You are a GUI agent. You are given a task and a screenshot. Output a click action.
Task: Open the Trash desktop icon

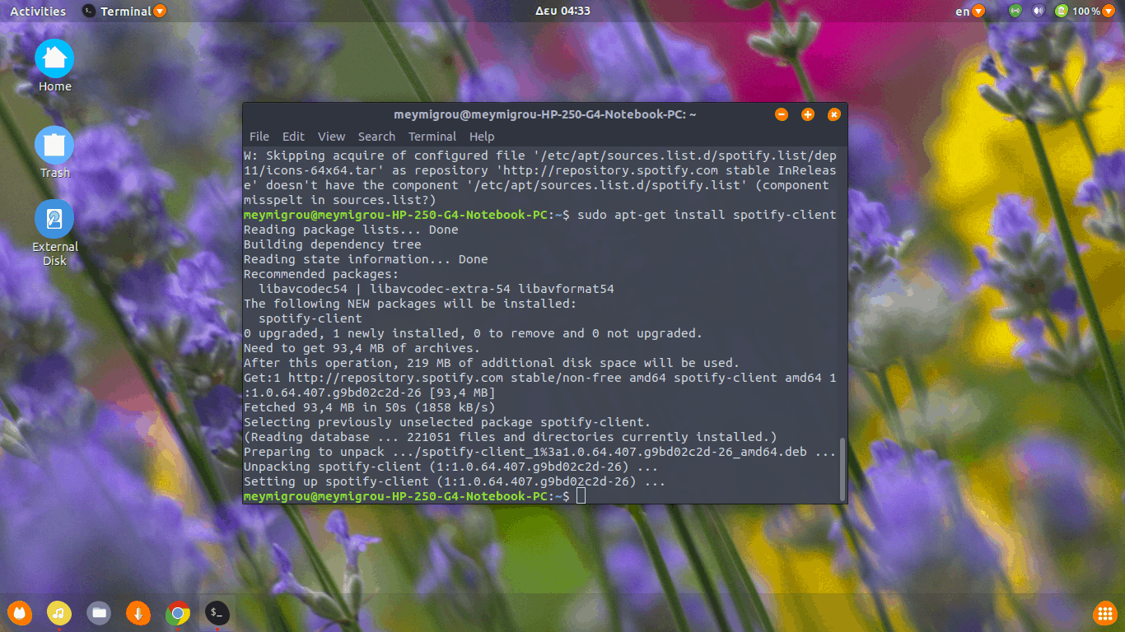[54, 145]
